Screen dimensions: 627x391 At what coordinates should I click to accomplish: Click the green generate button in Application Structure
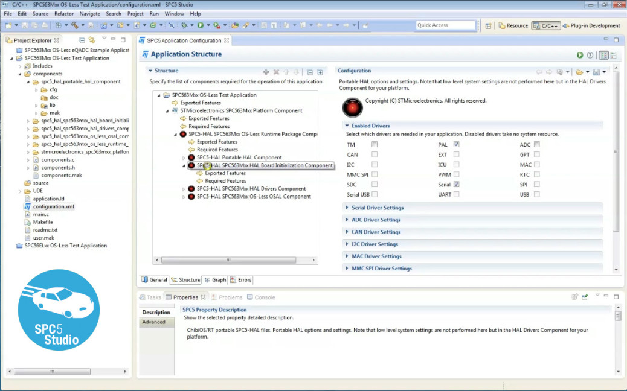click(x=580, y=55)
